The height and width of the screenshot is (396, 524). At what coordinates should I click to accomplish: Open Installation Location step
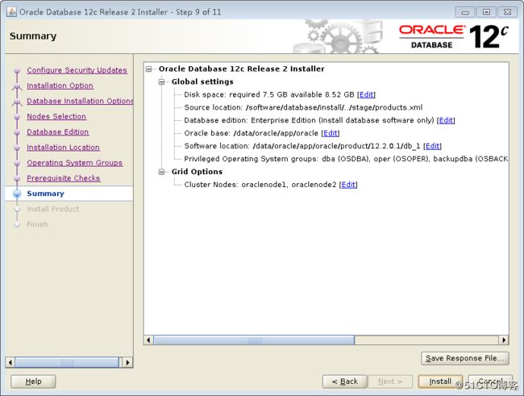pyautogui.click(x=63, y=147)
